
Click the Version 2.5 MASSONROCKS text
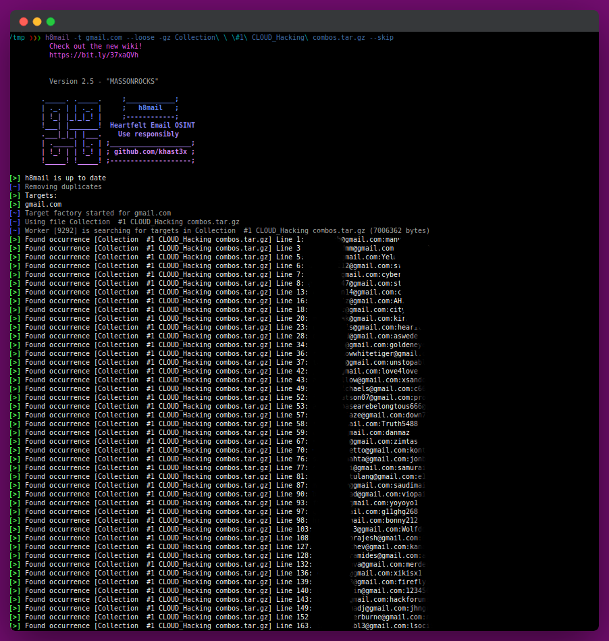coord(104,81)
